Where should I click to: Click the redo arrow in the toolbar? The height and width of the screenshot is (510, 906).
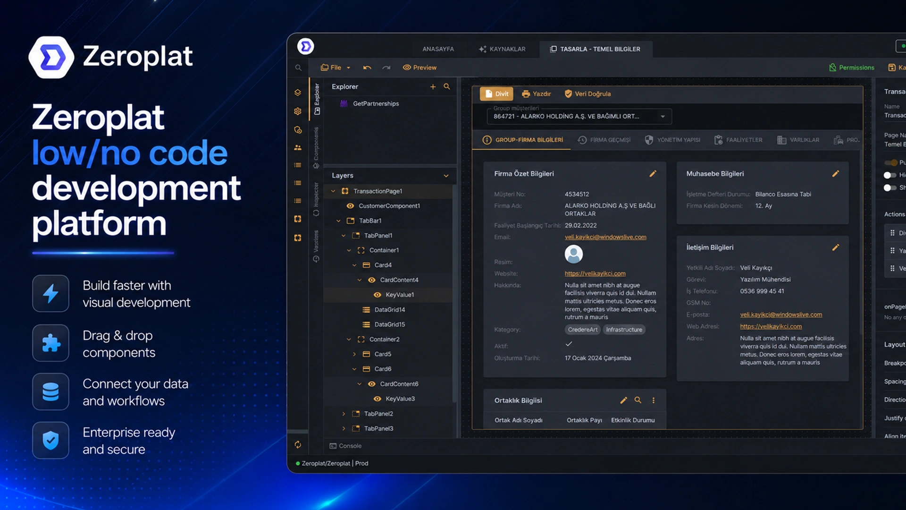386,68
